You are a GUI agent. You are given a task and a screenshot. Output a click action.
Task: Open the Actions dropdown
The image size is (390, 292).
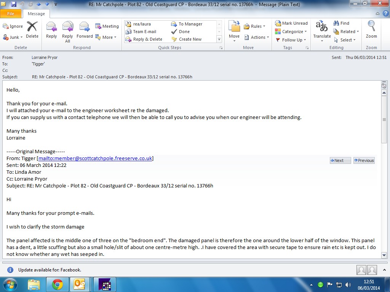[257, 37]
